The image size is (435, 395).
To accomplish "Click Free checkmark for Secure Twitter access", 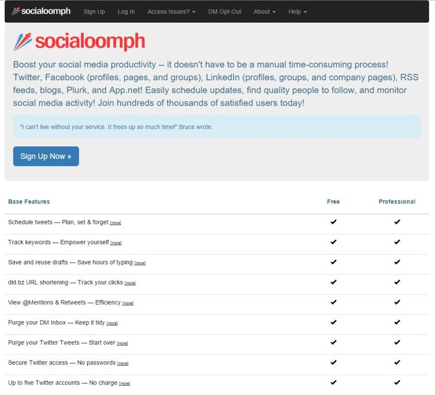I will pos(334,362).
